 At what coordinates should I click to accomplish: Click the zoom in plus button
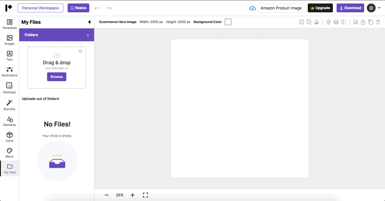pos(133,195)
